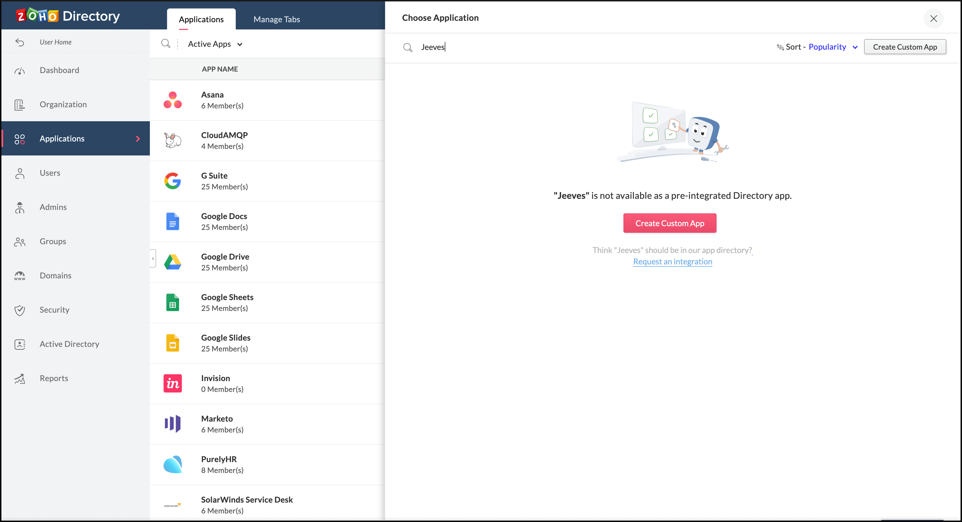
Task: Switch to the Manage Tabs tab
Action: coord(276,19)
